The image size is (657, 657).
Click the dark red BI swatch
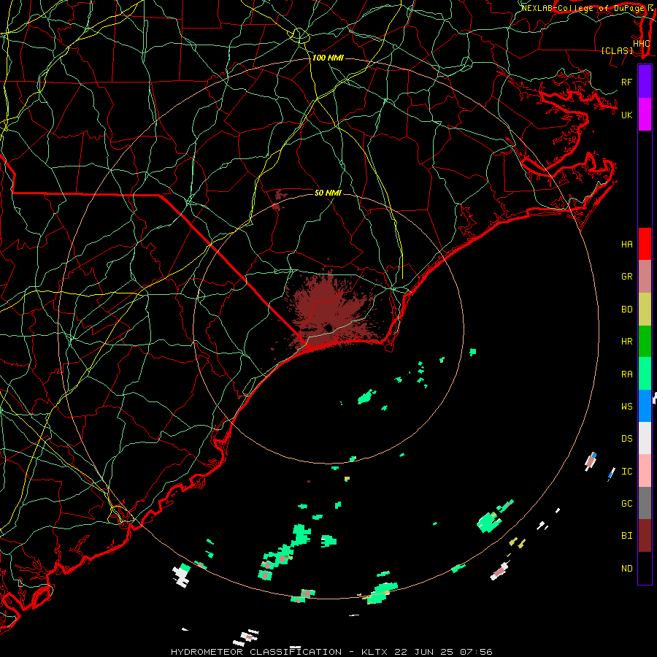645,536
